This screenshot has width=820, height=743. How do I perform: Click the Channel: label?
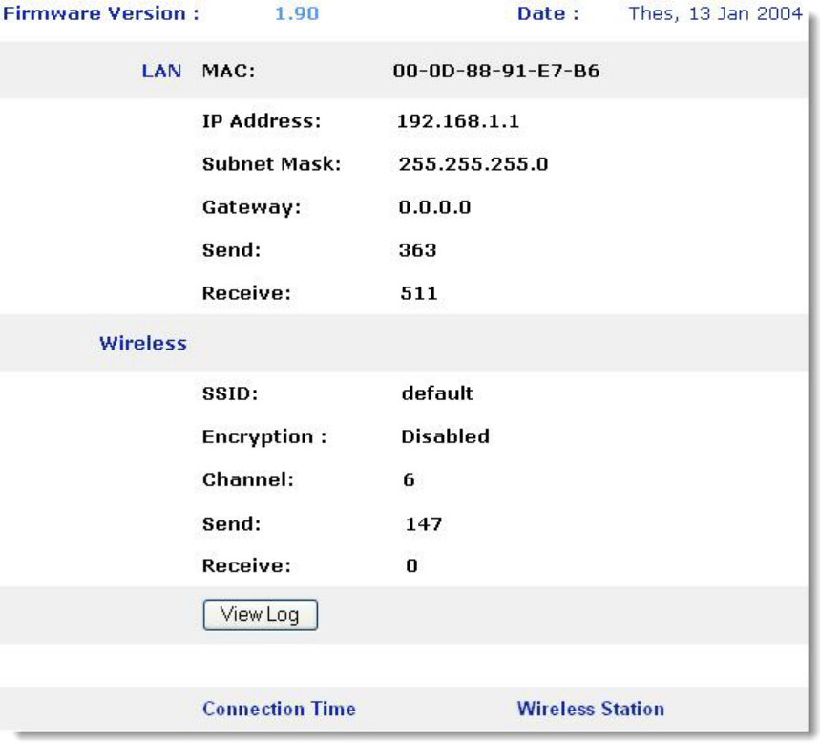(x=248, y=479)
